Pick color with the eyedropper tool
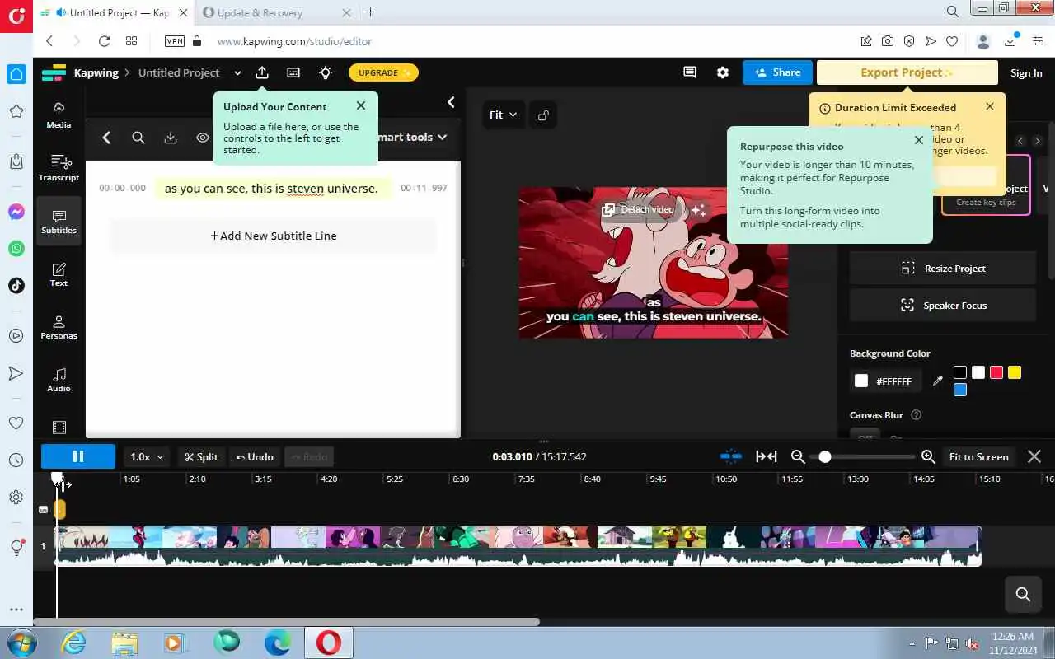The width and height of the screenshot is (1055, 659). [937, 381]
